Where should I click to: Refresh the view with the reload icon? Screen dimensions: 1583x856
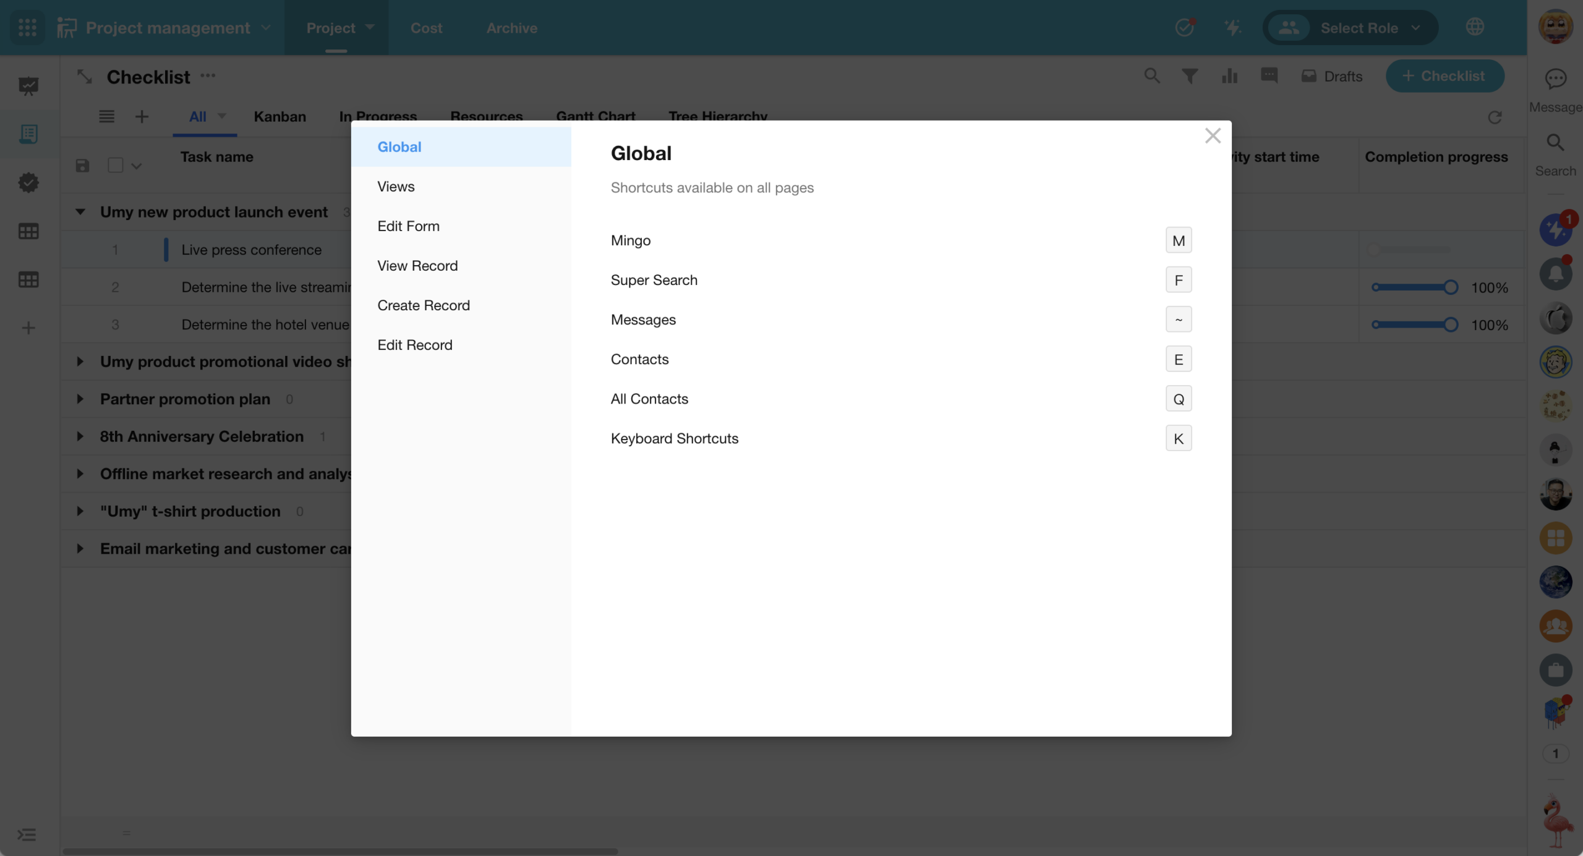[x=1495, y=117]
